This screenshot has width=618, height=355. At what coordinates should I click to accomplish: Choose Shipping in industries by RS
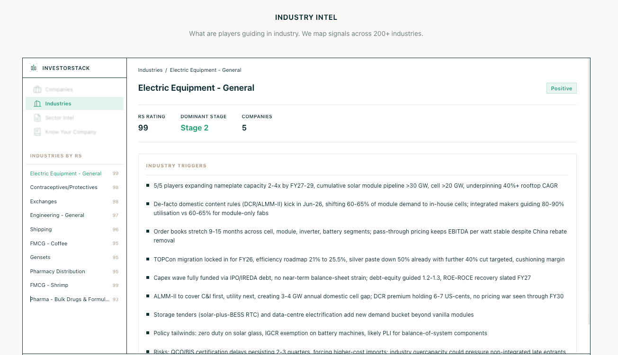click(x=74, y=229)
